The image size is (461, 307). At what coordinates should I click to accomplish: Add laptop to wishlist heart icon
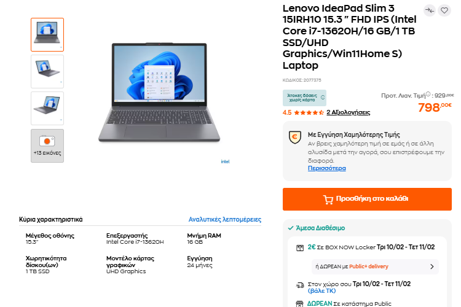click(444, 10)
